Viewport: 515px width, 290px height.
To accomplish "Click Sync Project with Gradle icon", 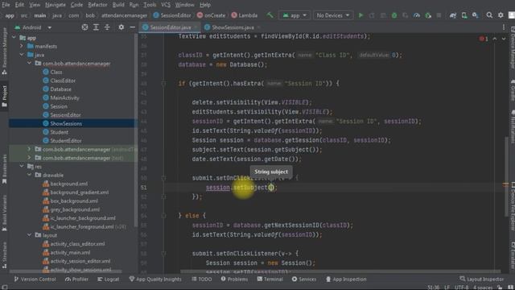I will [x=453, y=15].
